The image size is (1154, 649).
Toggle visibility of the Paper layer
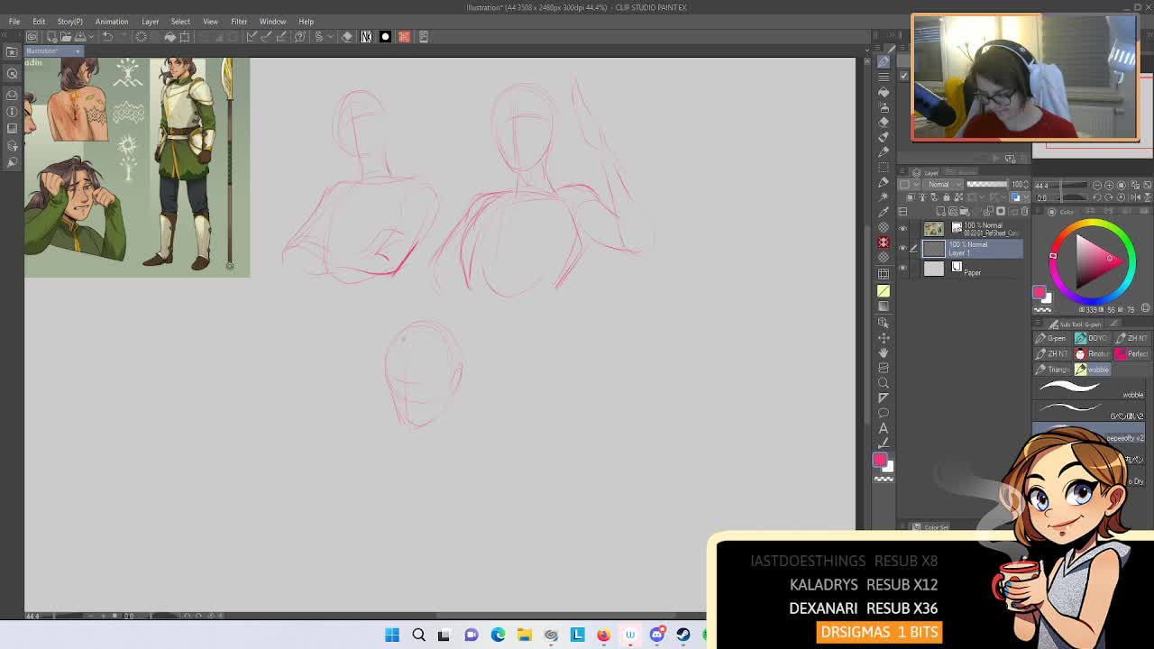902,269
